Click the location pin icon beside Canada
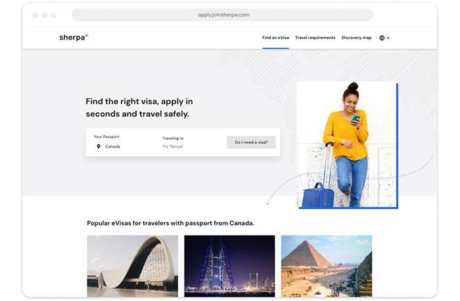460x301 pixels. coord(99,146)
